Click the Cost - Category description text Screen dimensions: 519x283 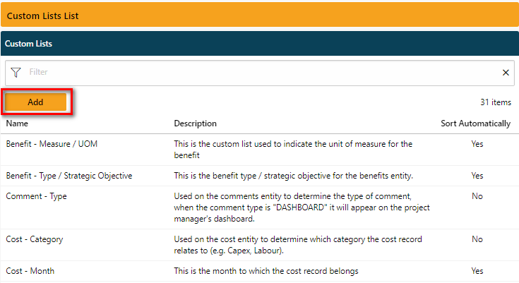pyautogui.click(x=298, y=245)
